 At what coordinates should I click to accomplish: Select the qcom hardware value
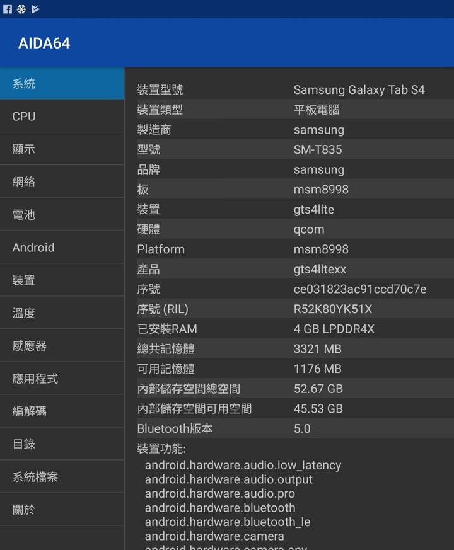pos(309,229)
